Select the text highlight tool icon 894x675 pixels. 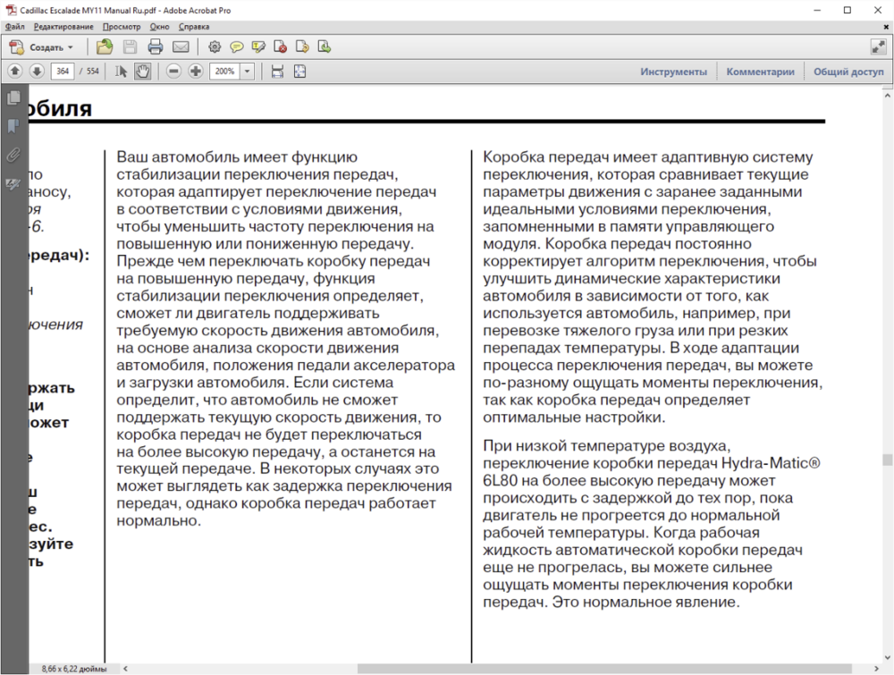click(259, 46)
